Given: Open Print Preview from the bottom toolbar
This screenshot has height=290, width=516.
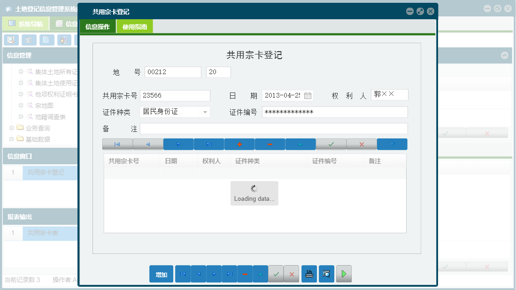Looking at the screenshot, I should 326,274.
